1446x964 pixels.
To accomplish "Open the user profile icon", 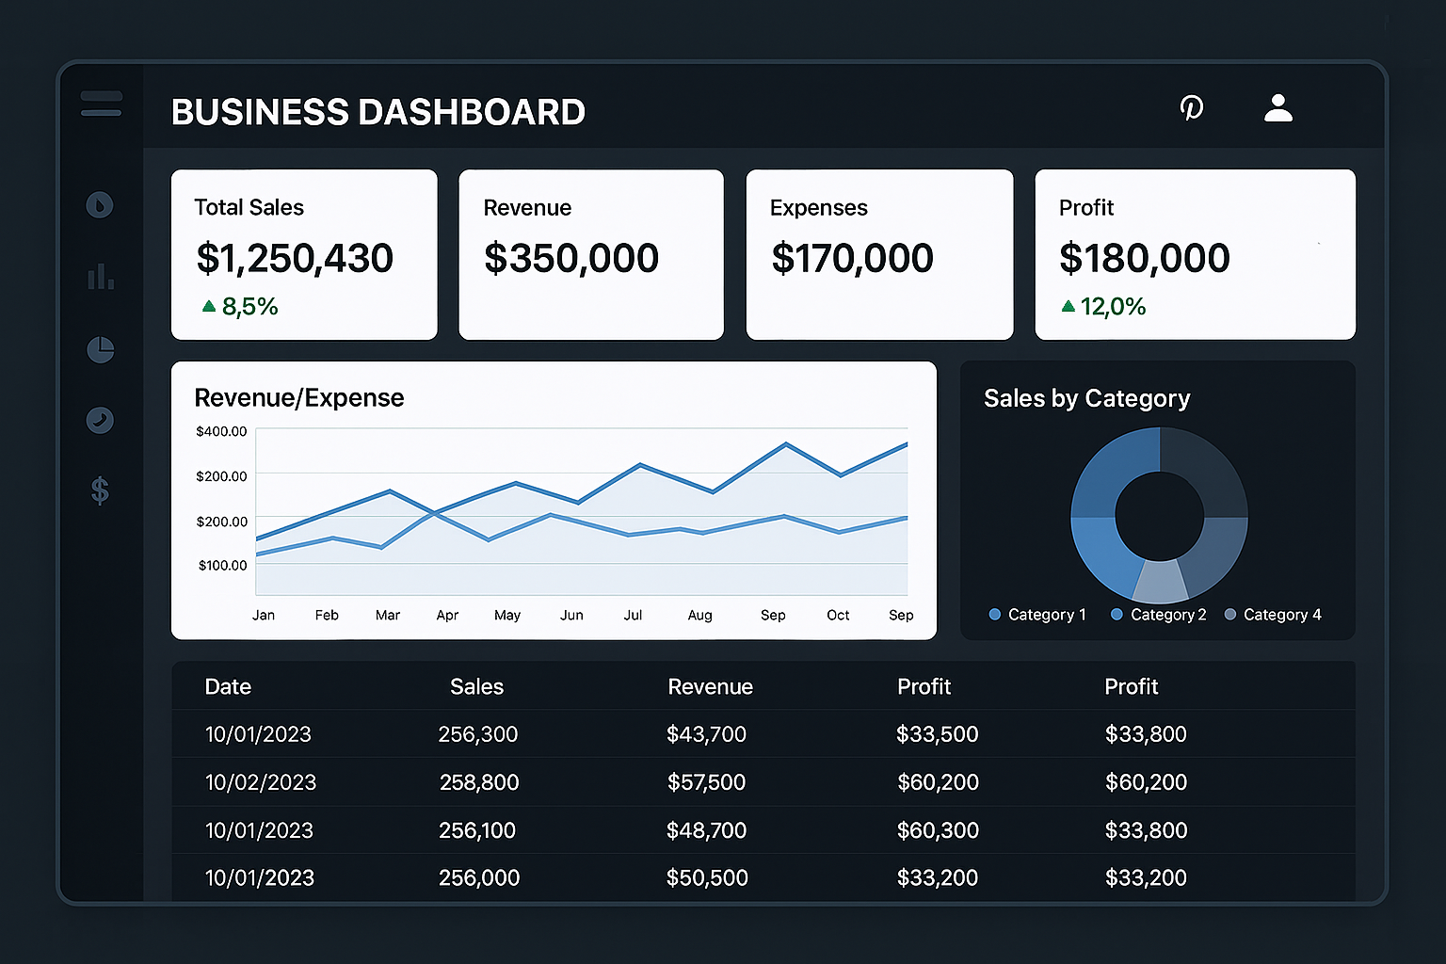I will pyautogui.click(x=1278, y=108).
